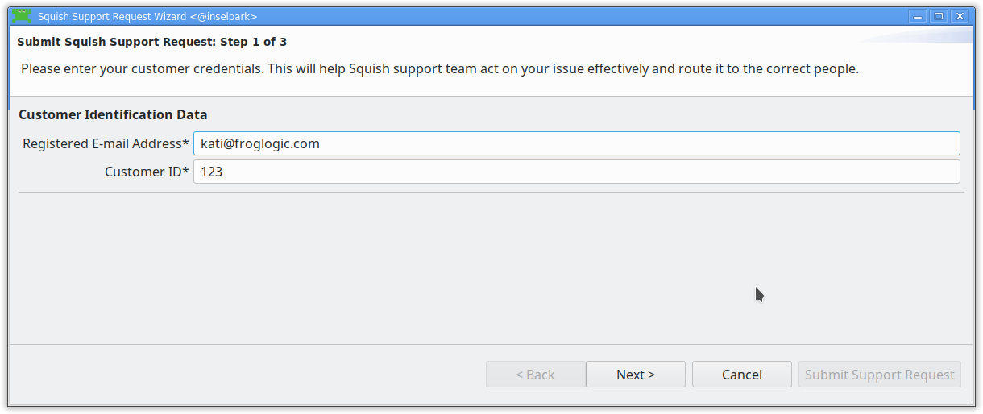Screen dimensions: 983x414
Task: Minimize the Support Request Wizard window
Action: click(917, 16)
